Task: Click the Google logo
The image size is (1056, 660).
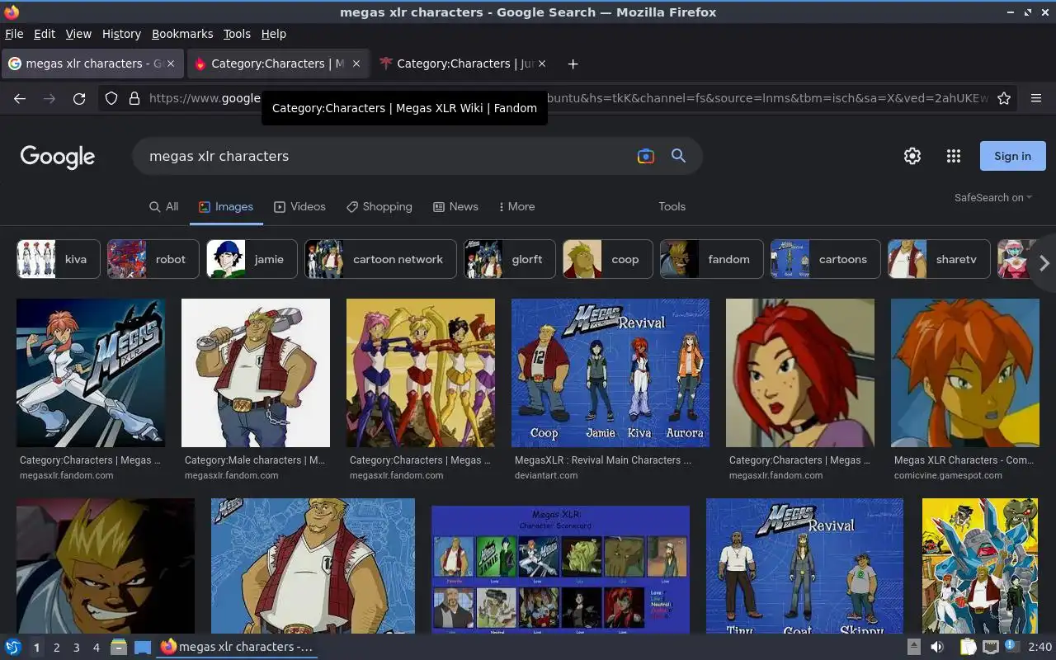Action: [x=58, y=157]
